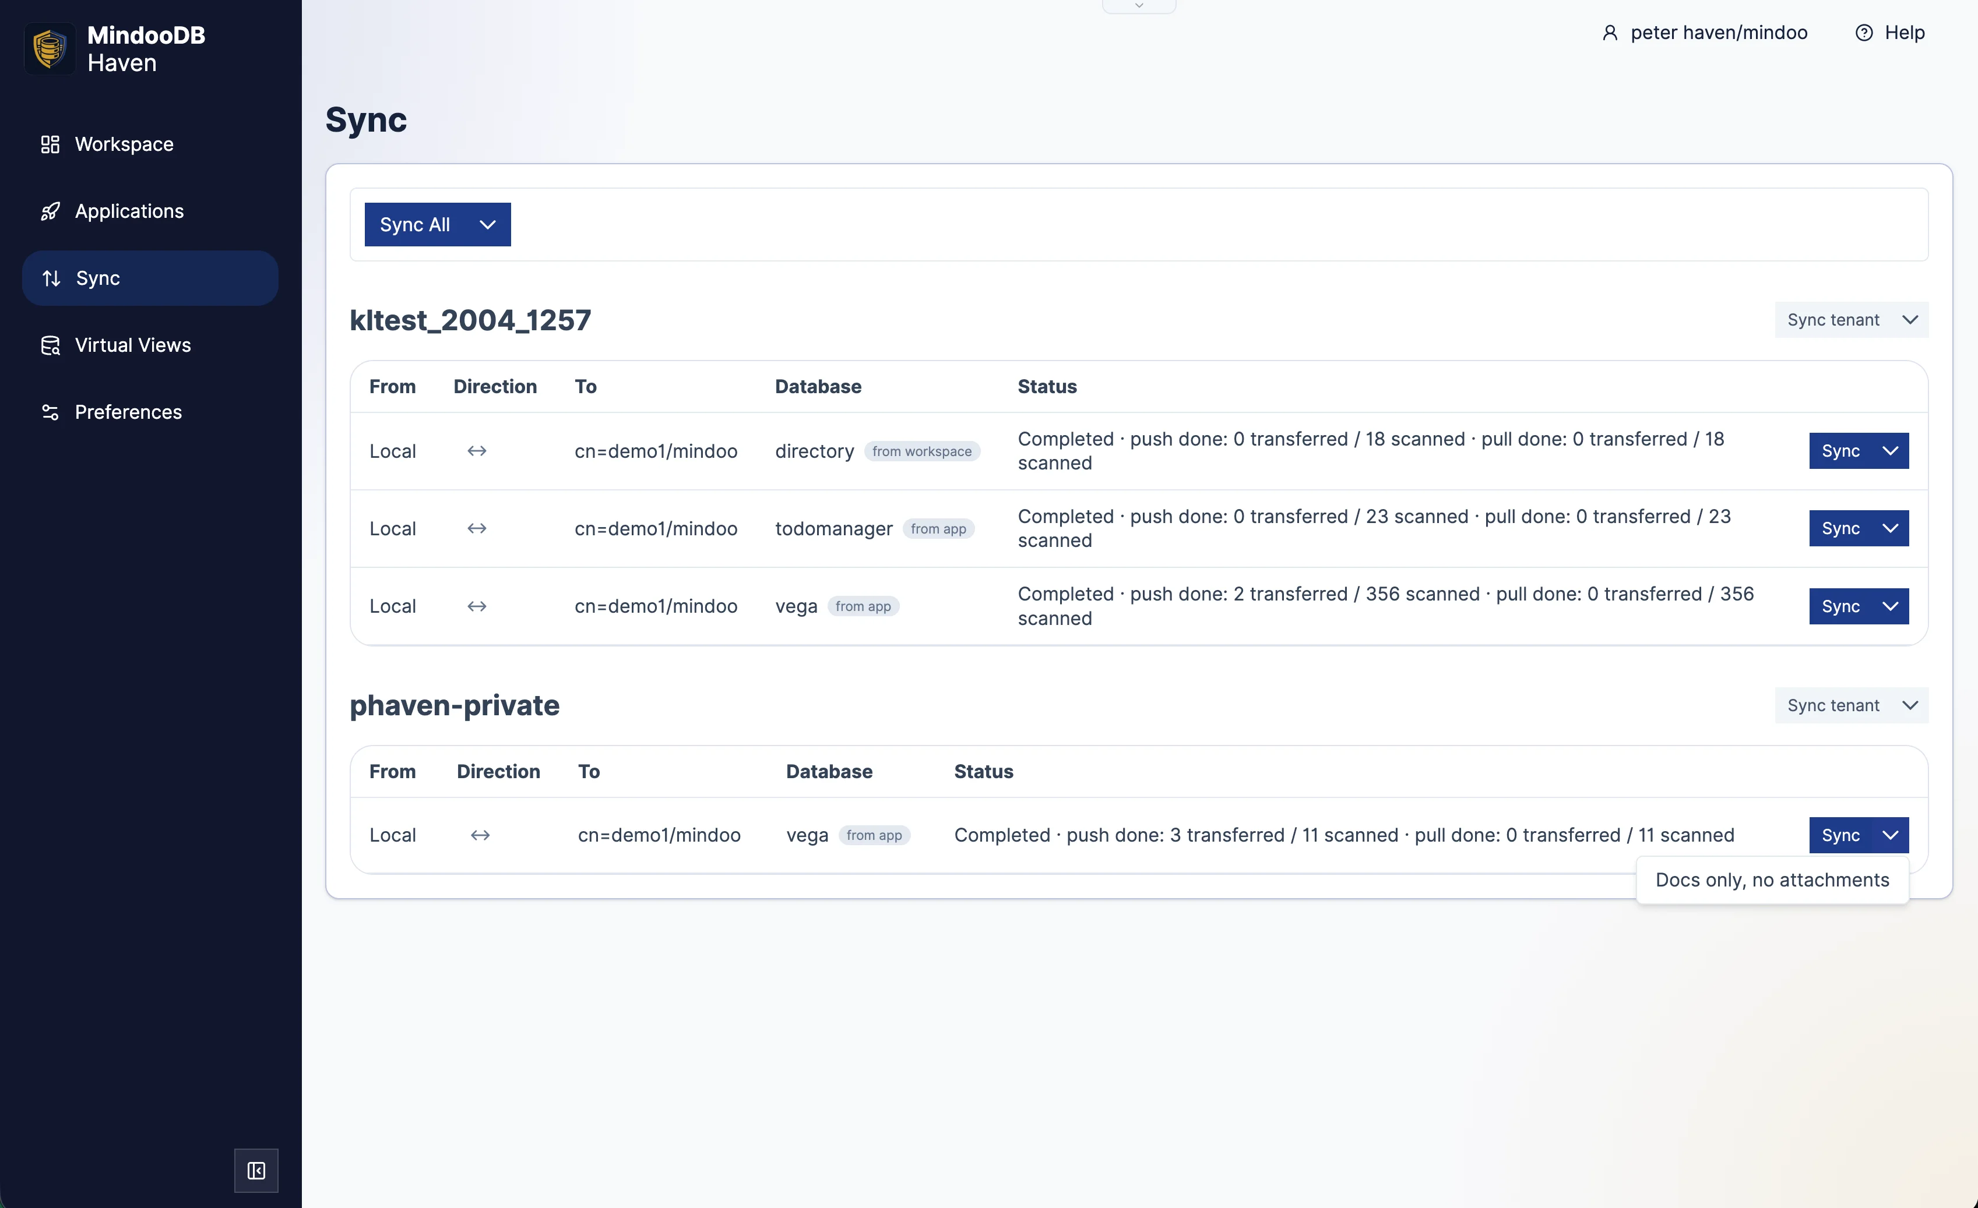
Task: Select the Preferences sliders icon
Action: point(50,411)
